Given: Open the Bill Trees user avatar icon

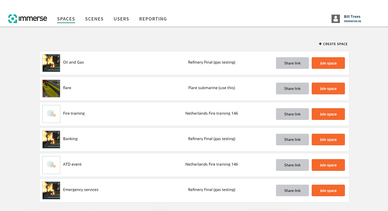Looking at the screenshot, I should click(x=336, y=19).
